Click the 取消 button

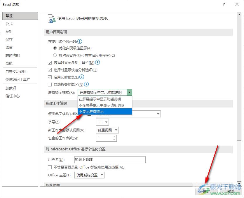click(231, 191)
